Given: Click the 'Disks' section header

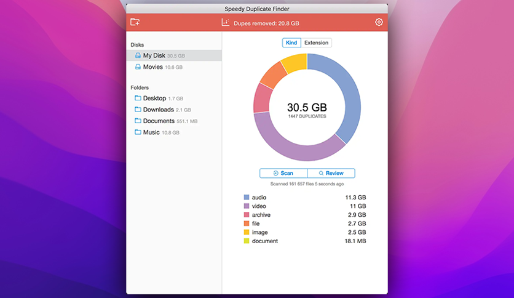Looking at the screenshot, I should pyautogui.click(x=137, y=44).
